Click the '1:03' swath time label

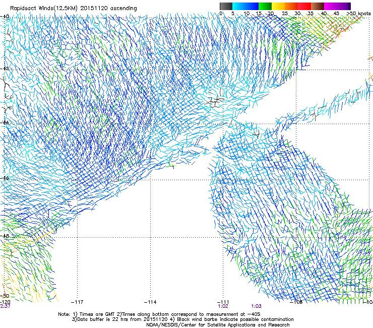256,306
